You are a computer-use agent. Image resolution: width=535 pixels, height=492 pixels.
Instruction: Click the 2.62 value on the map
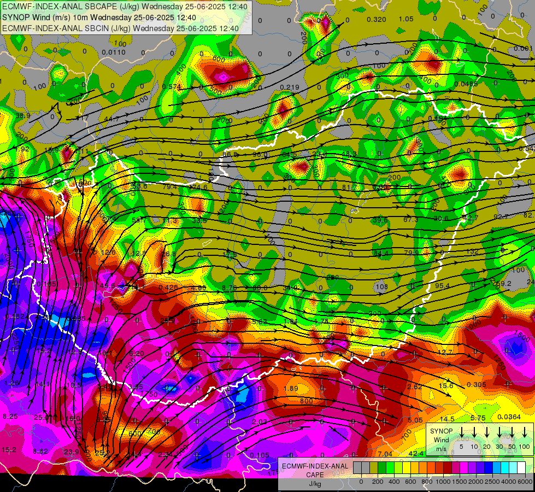[415, 387]
